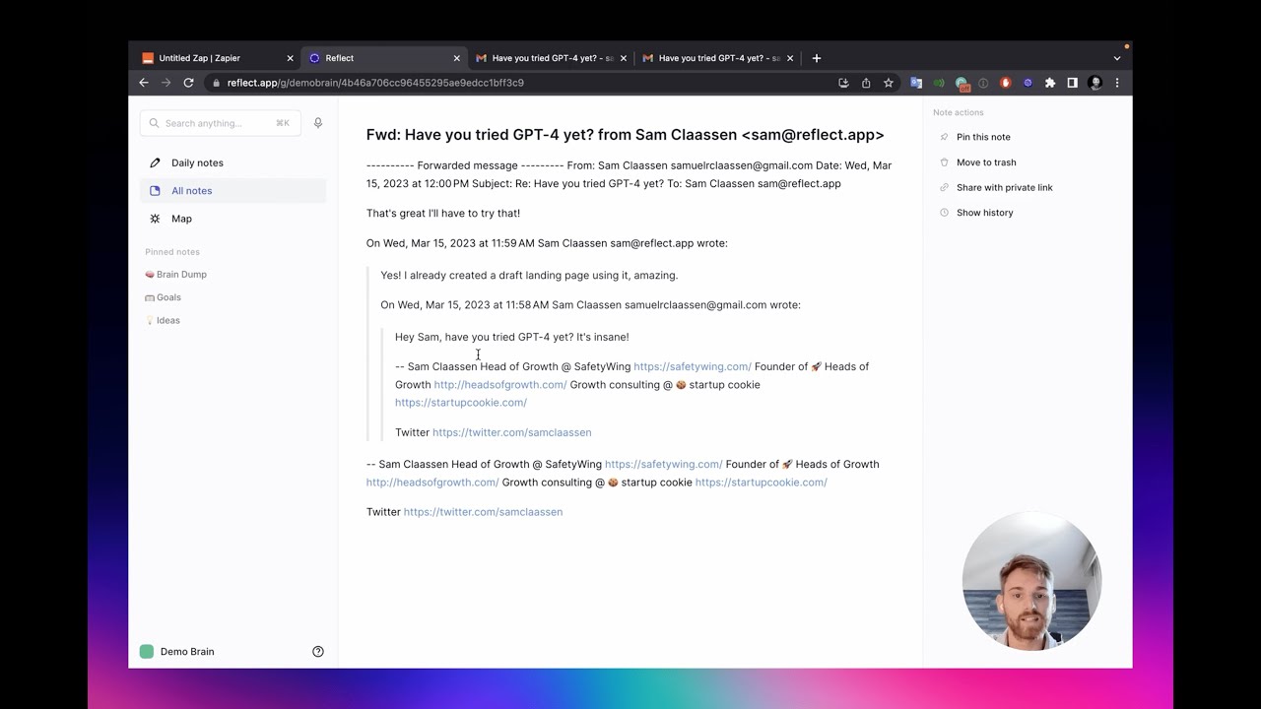Toggle the browser side panel
This screenshot has width=1261, height=709.
coord(1073,83)
